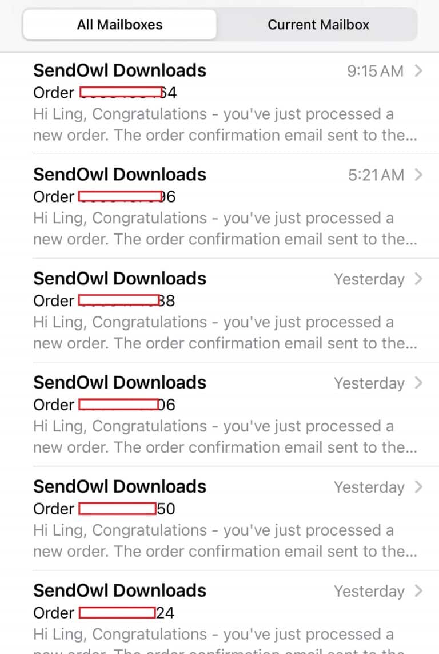Tap the 9:15 AM timestamp
Image resolution: width=439 pixels, height=654 pixels.
[x=376, y=72]
